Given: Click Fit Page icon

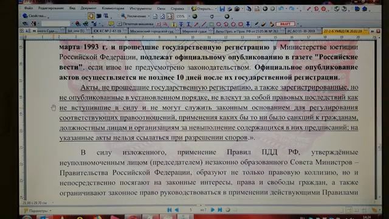Looking at the screenshot, I should point(162,16).
